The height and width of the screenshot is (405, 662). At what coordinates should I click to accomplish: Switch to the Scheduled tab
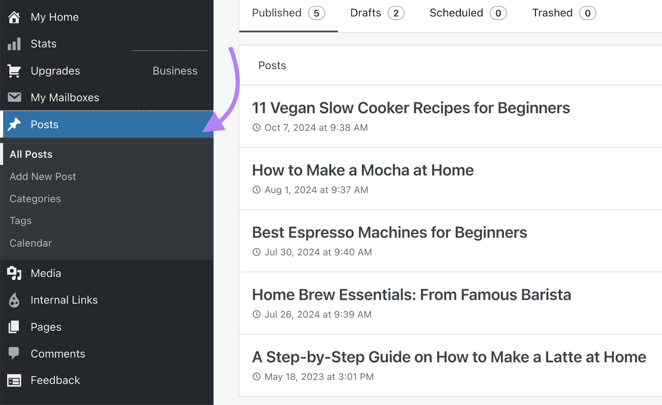468,13
